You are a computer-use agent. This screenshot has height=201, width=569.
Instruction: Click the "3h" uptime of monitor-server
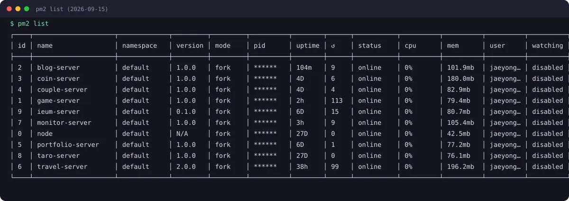(x=300, y=122)
